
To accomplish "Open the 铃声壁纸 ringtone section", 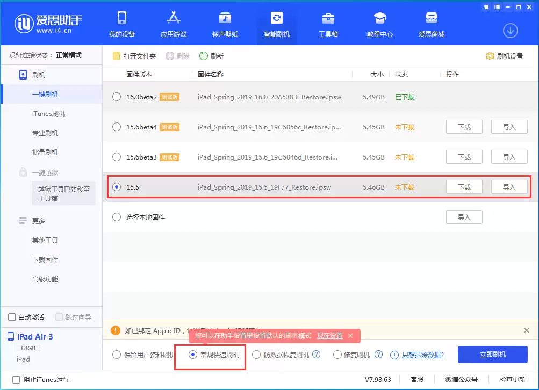I will [x=225, y=24].
